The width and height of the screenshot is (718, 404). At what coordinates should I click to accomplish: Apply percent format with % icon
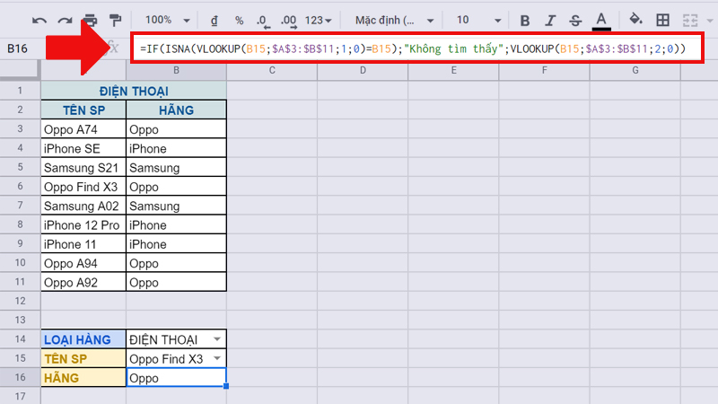[x=239, y=20]
